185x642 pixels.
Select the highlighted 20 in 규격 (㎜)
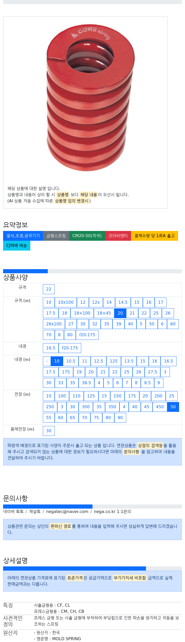(x=120, y=313)
